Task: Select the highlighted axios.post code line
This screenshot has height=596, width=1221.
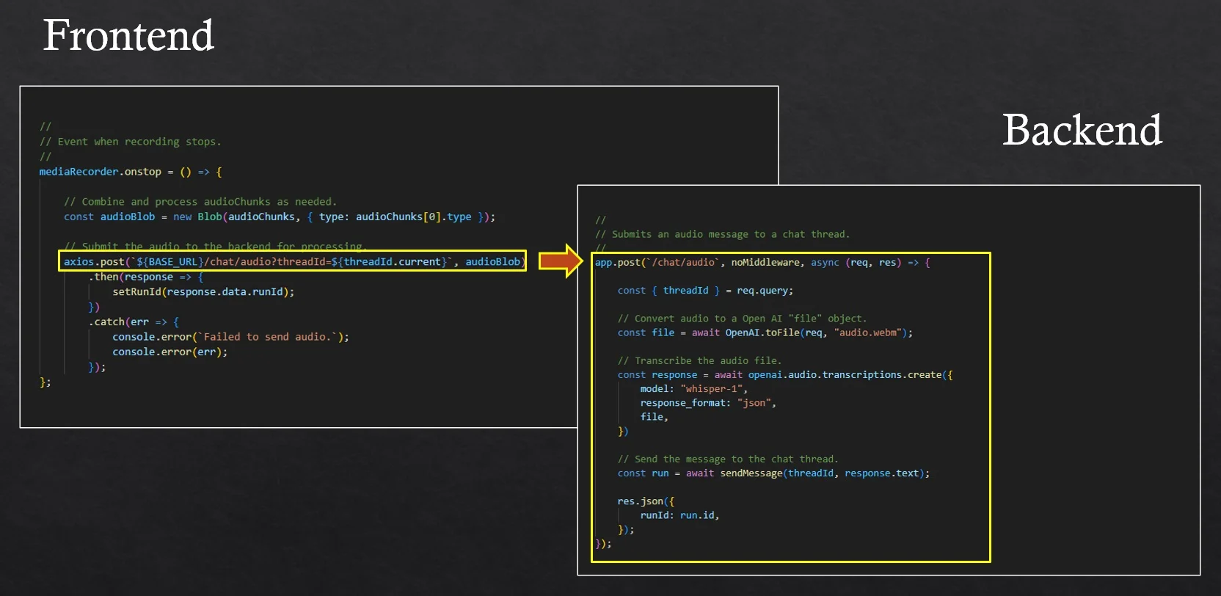Action: (292, 261)
